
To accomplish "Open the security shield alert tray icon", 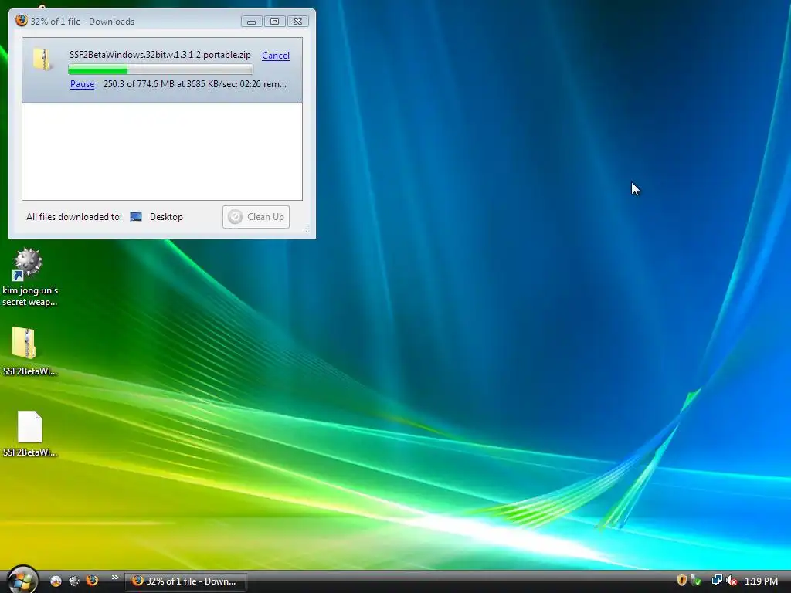I will pos(681,581).
